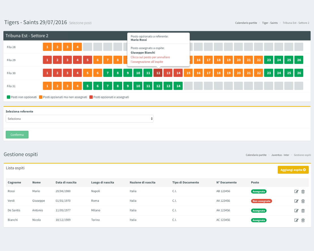
Task: Select orange seat 1 in Fila 28
Action: pyautogui.click(x=47, y=47)
